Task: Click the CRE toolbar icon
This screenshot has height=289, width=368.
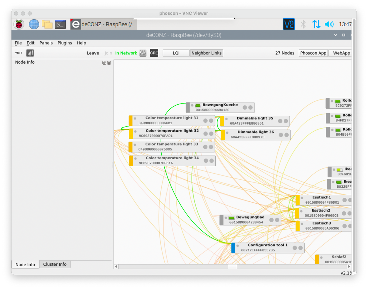Action: point(154,53)
